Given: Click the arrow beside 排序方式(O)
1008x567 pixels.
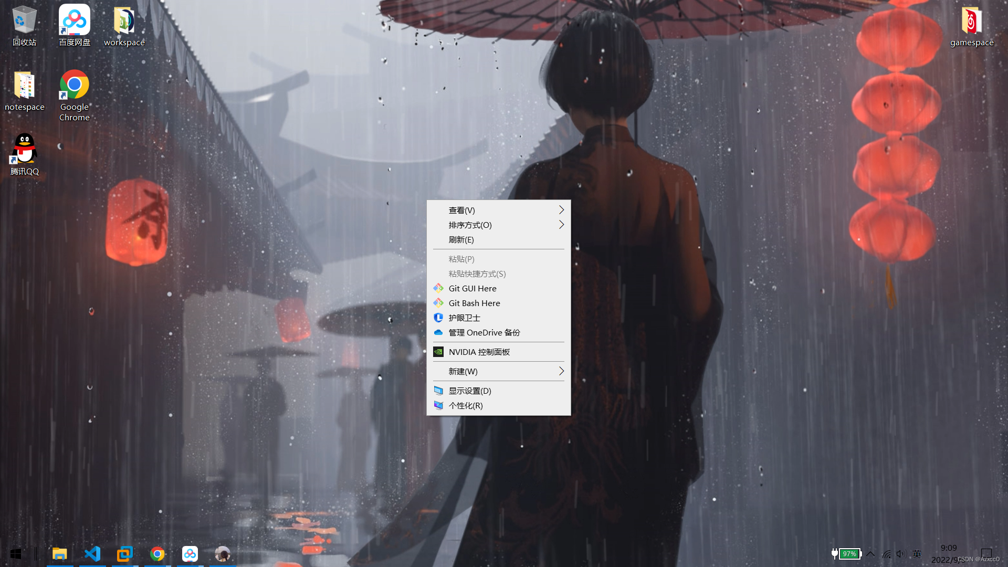Looking at the screenshot, I should point(561,225).
